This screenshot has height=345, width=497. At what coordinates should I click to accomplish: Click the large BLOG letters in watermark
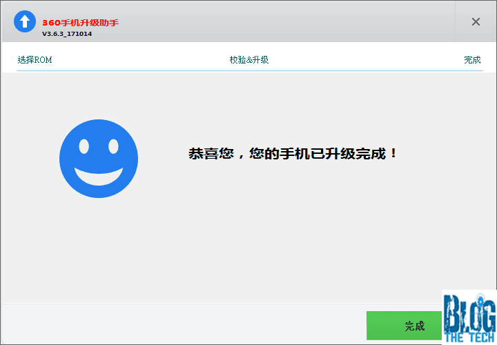point(469,310)
